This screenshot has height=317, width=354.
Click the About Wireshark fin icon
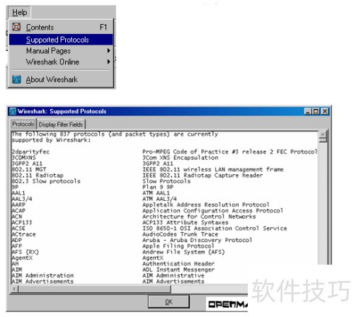[x=16, y=79]
